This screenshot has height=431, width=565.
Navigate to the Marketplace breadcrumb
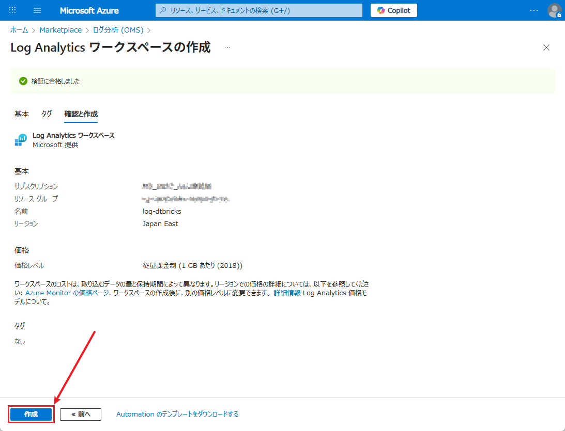[60, 30]
